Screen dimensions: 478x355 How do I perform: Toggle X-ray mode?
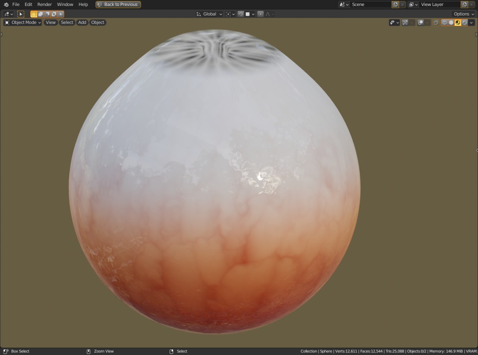tap(436, 22)
